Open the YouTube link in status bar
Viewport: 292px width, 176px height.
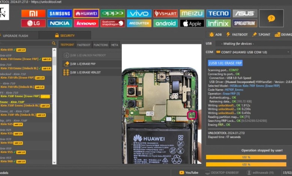pos(189,172)
